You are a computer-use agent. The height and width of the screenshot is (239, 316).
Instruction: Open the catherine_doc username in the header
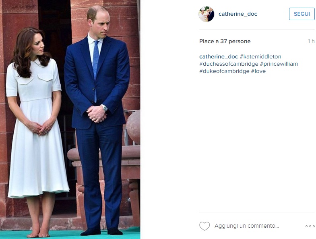tap(238, 14)
